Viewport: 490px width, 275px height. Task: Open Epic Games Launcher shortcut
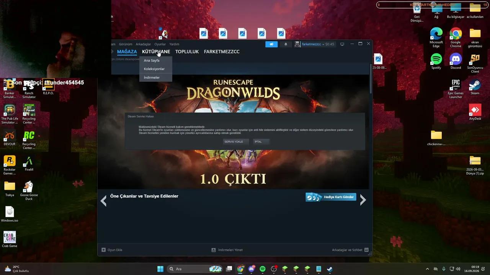pos(456,89)
